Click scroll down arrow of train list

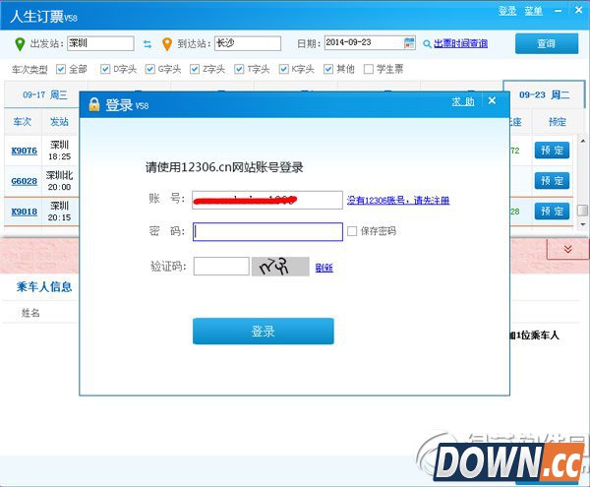583,224
